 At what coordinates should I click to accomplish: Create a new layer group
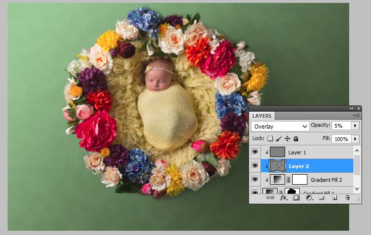coord(322,197)
